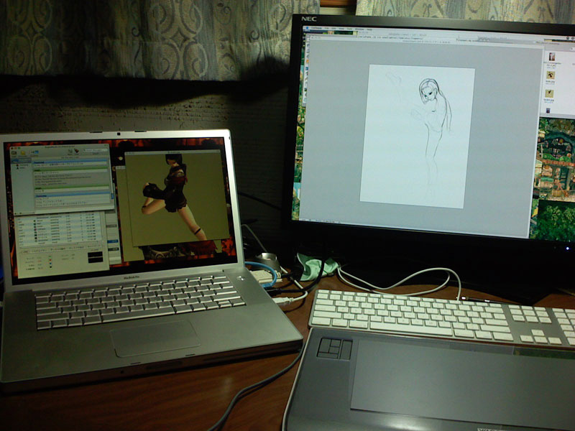The width and height of the screenshot is (575, 431).
Task: Select the topmost image file thumbnail in Finder window
Action: point(552,57)
